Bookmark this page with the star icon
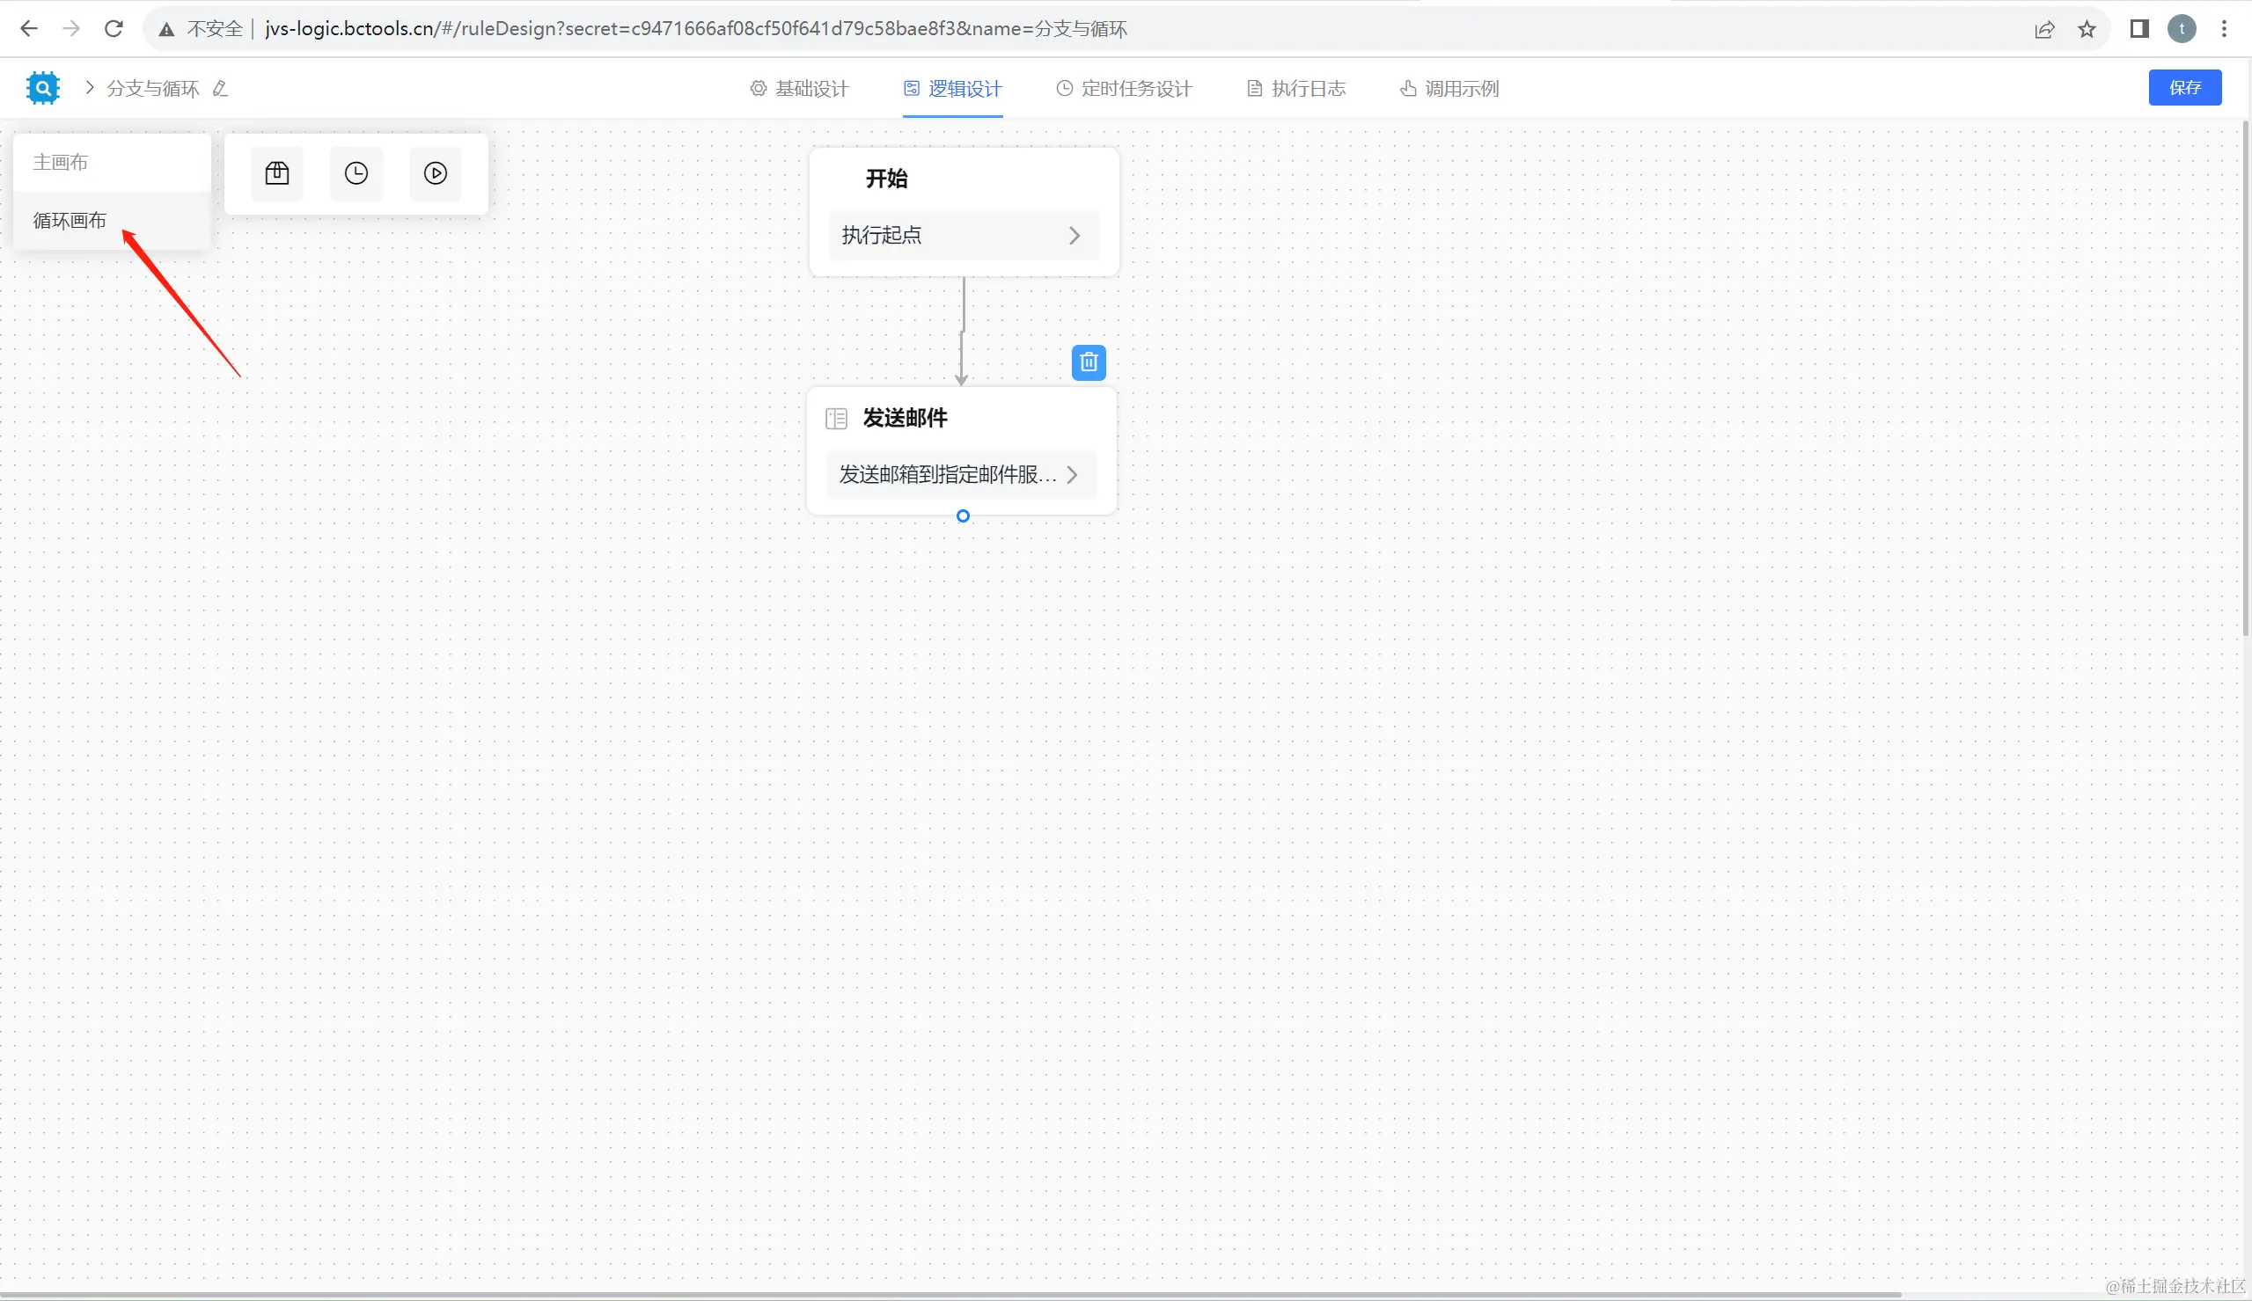 (2087, 30)
